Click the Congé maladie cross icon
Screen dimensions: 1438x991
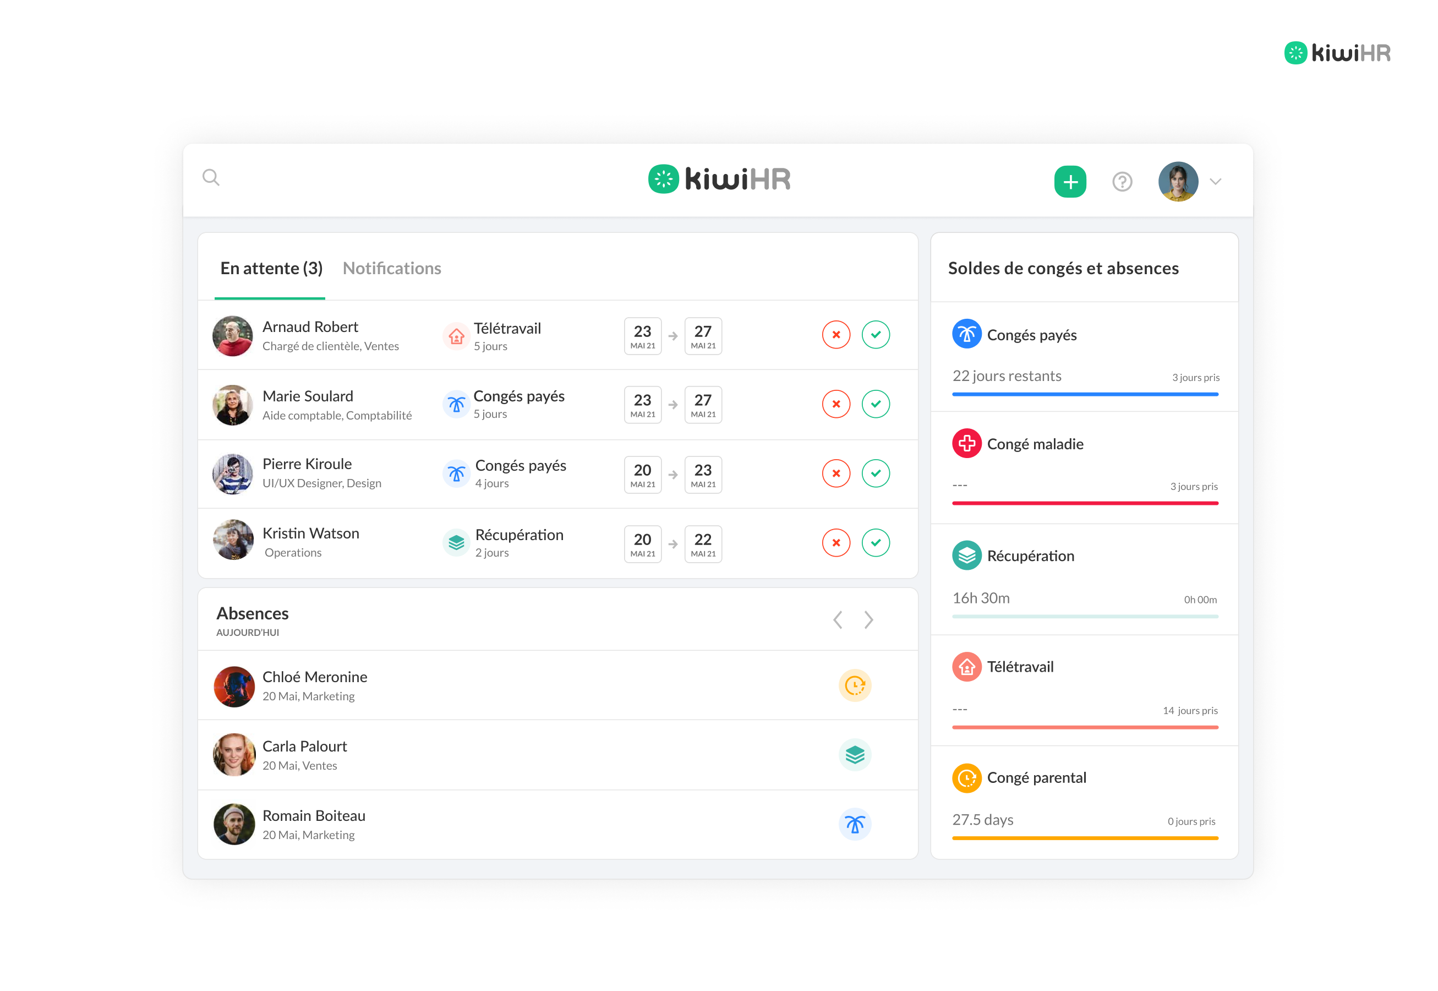pos(966,443)
